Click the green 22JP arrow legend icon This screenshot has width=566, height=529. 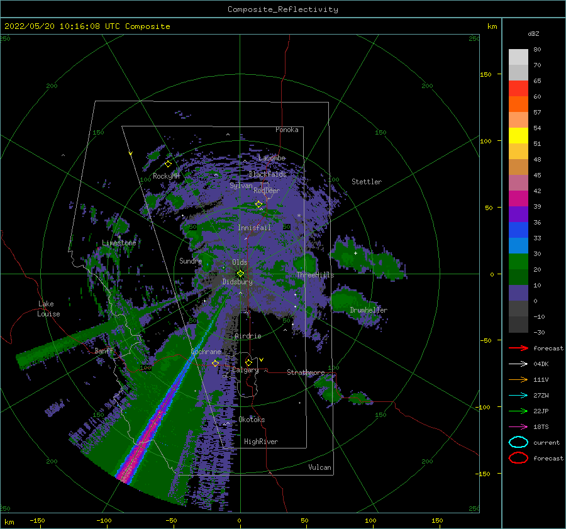pos(518,411)
